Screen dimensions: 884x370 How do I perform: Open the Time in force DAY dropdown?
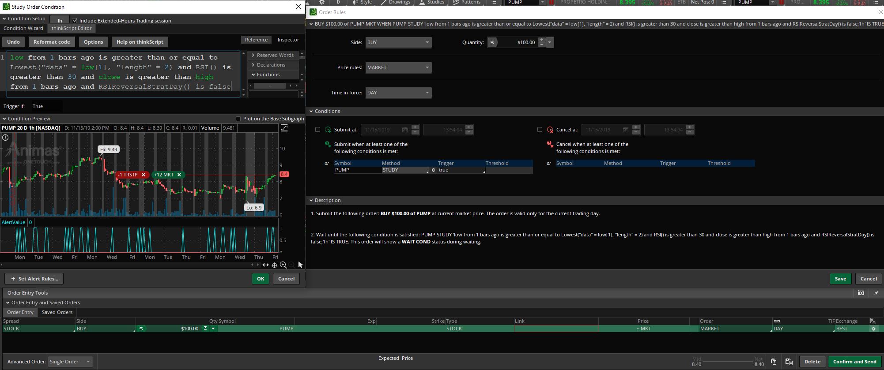(x=398, y=93)
